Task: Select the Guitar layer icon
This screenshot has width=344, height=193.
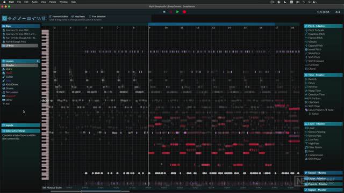Action: (x=4, y=77)
